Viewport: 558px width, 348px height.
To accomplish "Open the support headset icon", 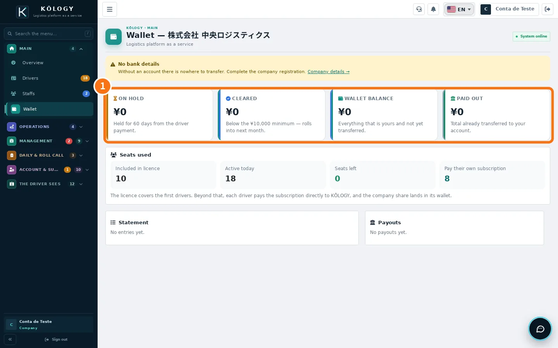I will [419, 9].
